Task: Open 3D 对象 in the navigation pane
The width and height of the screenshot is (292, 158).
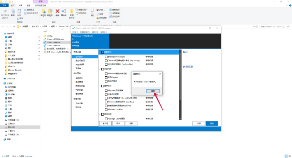Action: coord(11,94)
